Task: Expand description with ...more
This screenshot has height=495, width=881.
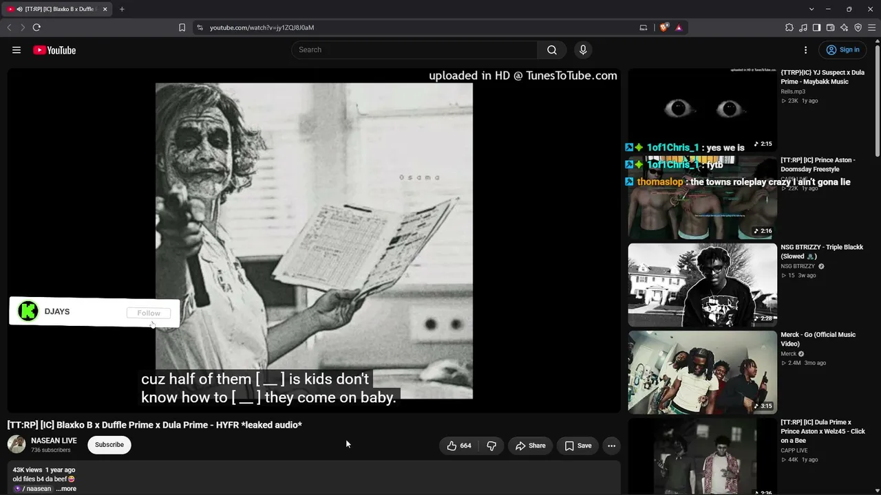Action: [x=66, y=489]
